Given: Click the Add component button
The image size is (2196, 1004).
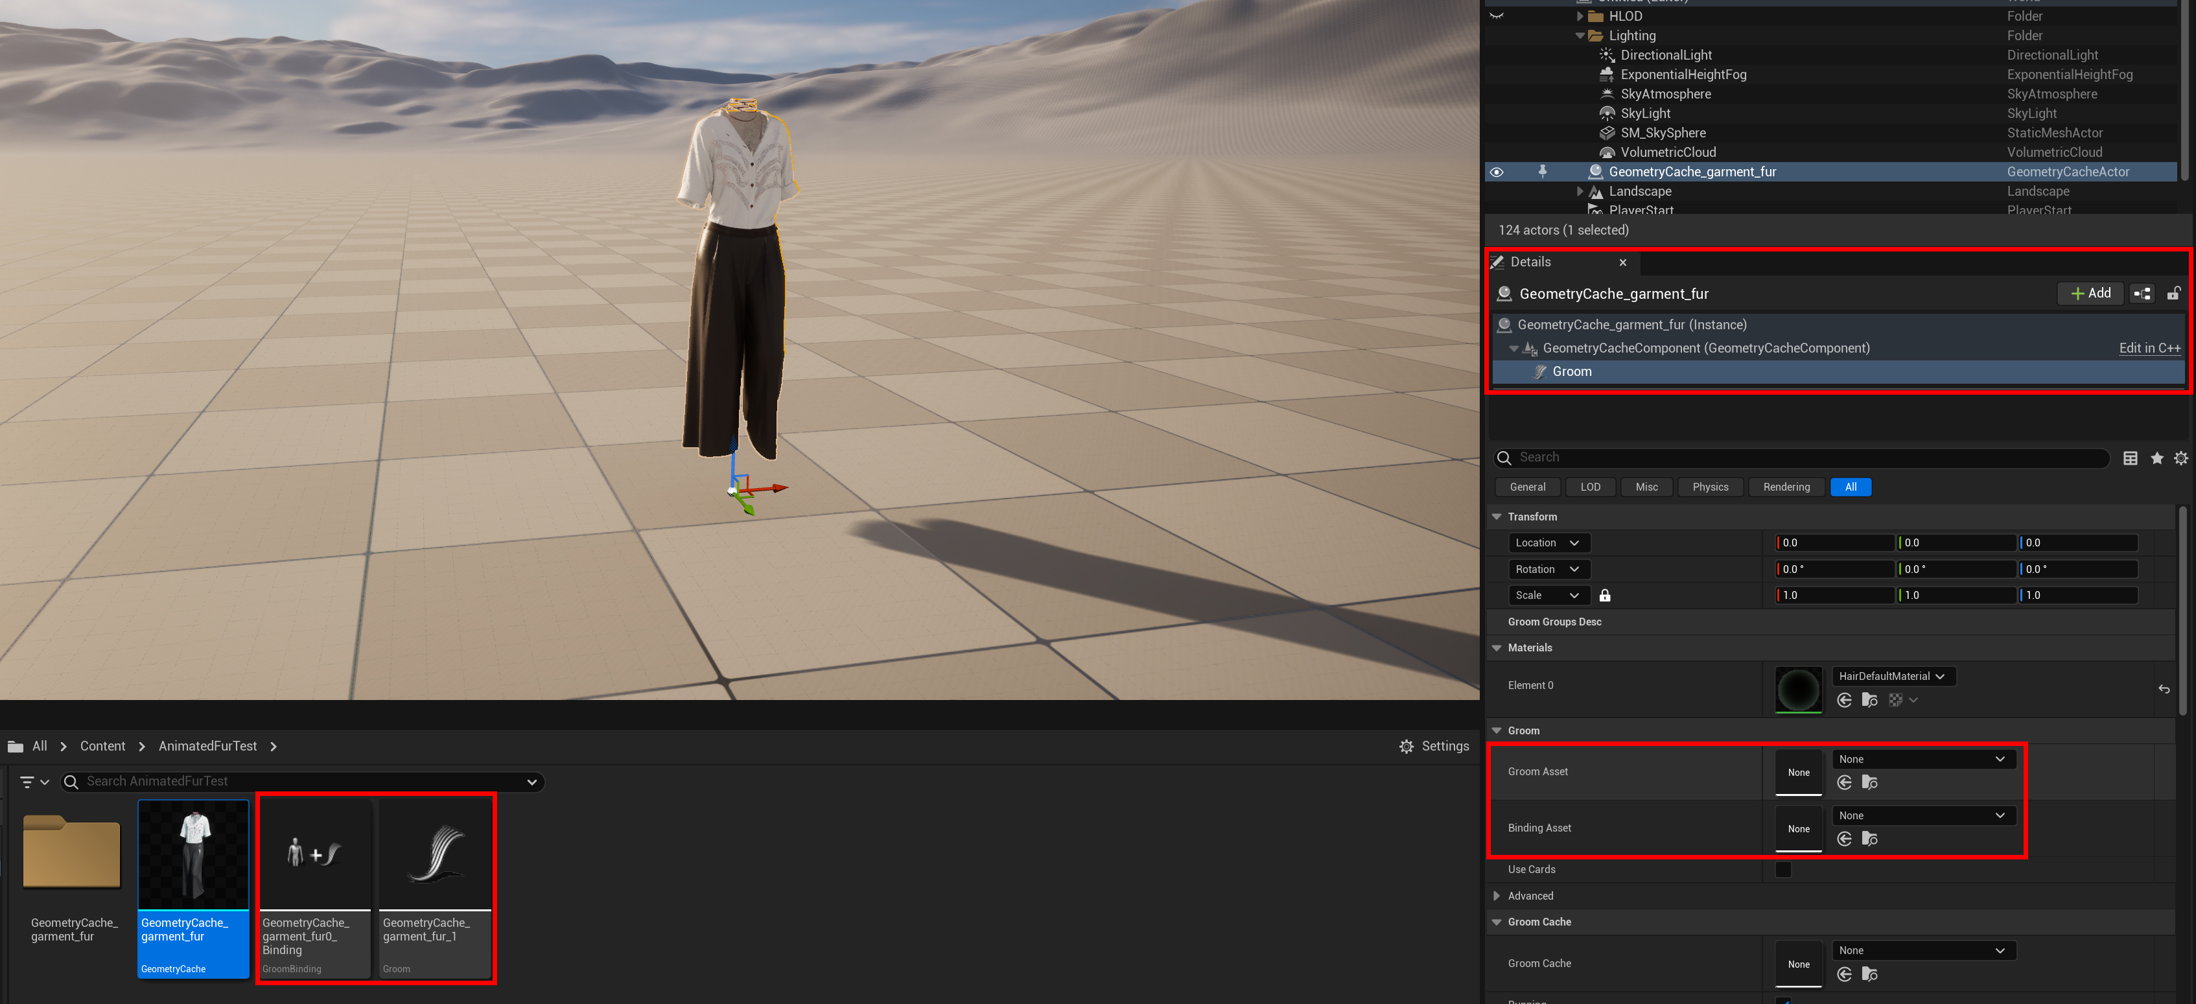Looking at the screenshot, I should tap(2090, 294).
